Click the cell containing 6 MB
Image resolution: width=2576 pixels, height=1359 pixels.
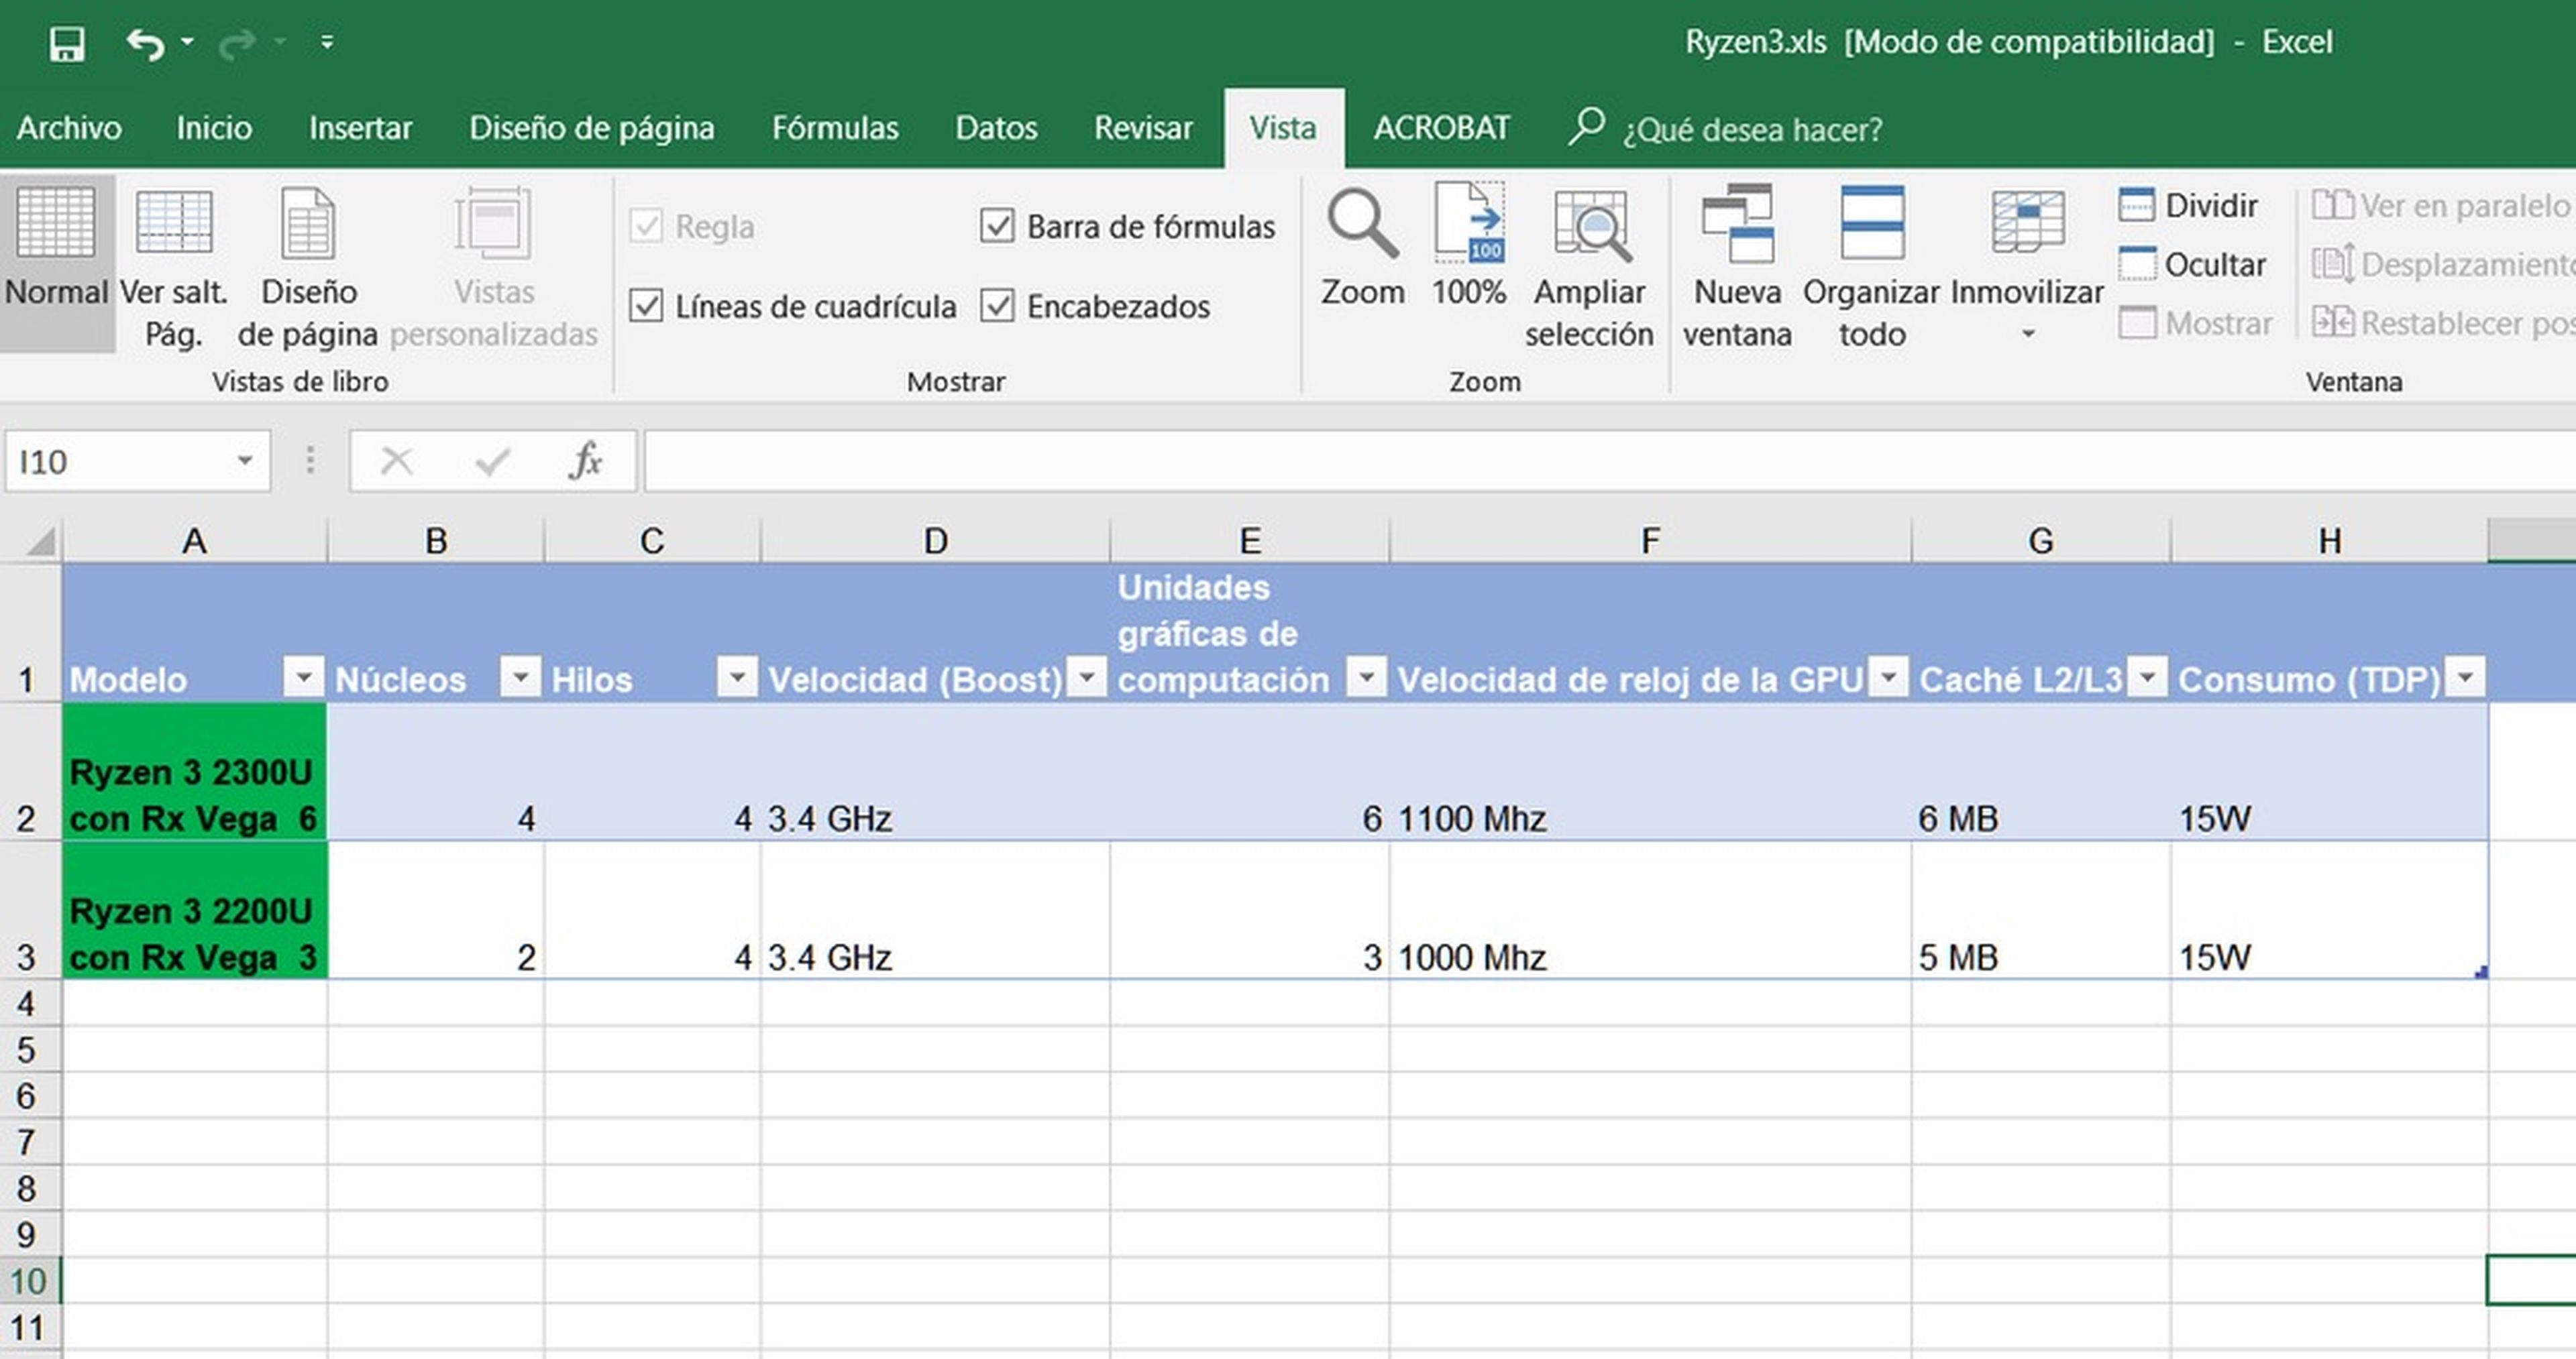point(2040,772)
